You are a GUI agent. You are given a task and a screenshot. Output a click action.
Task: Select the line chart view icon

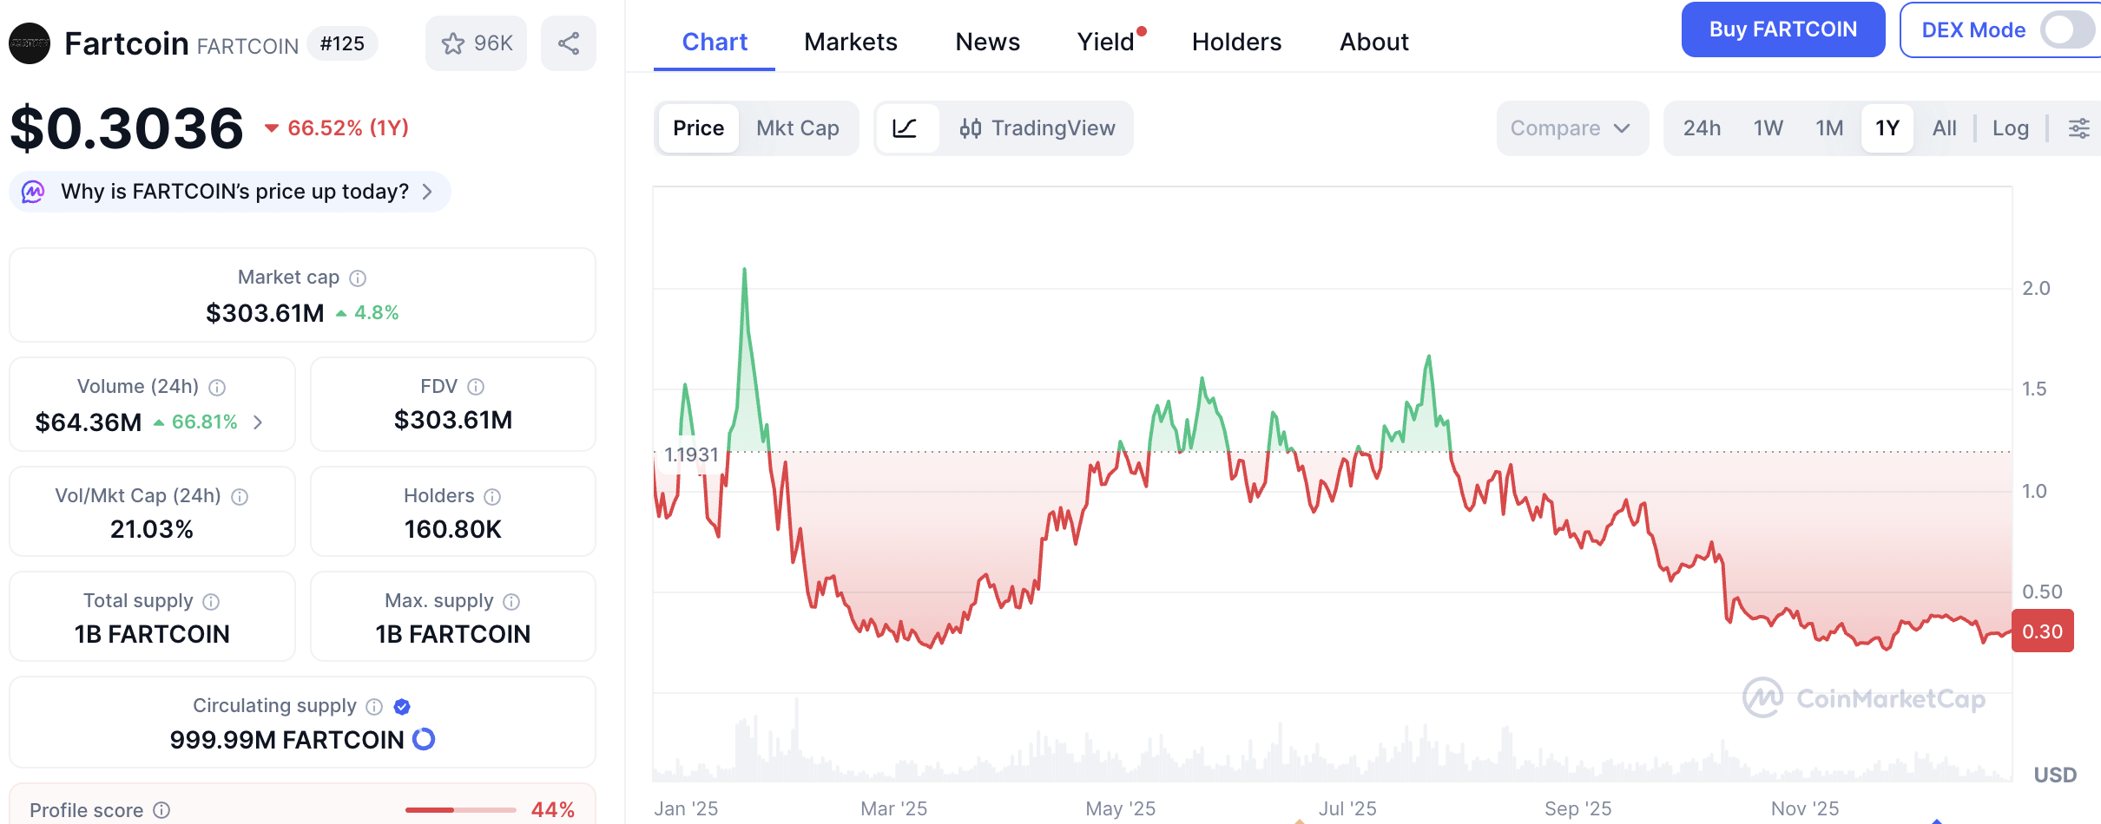pos(906,128)
